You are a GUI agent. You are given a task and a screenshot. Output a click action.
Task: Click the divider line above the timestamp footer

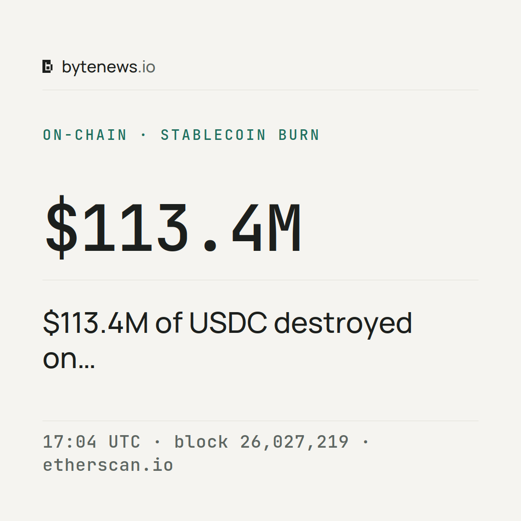click(x=260, y=421)
